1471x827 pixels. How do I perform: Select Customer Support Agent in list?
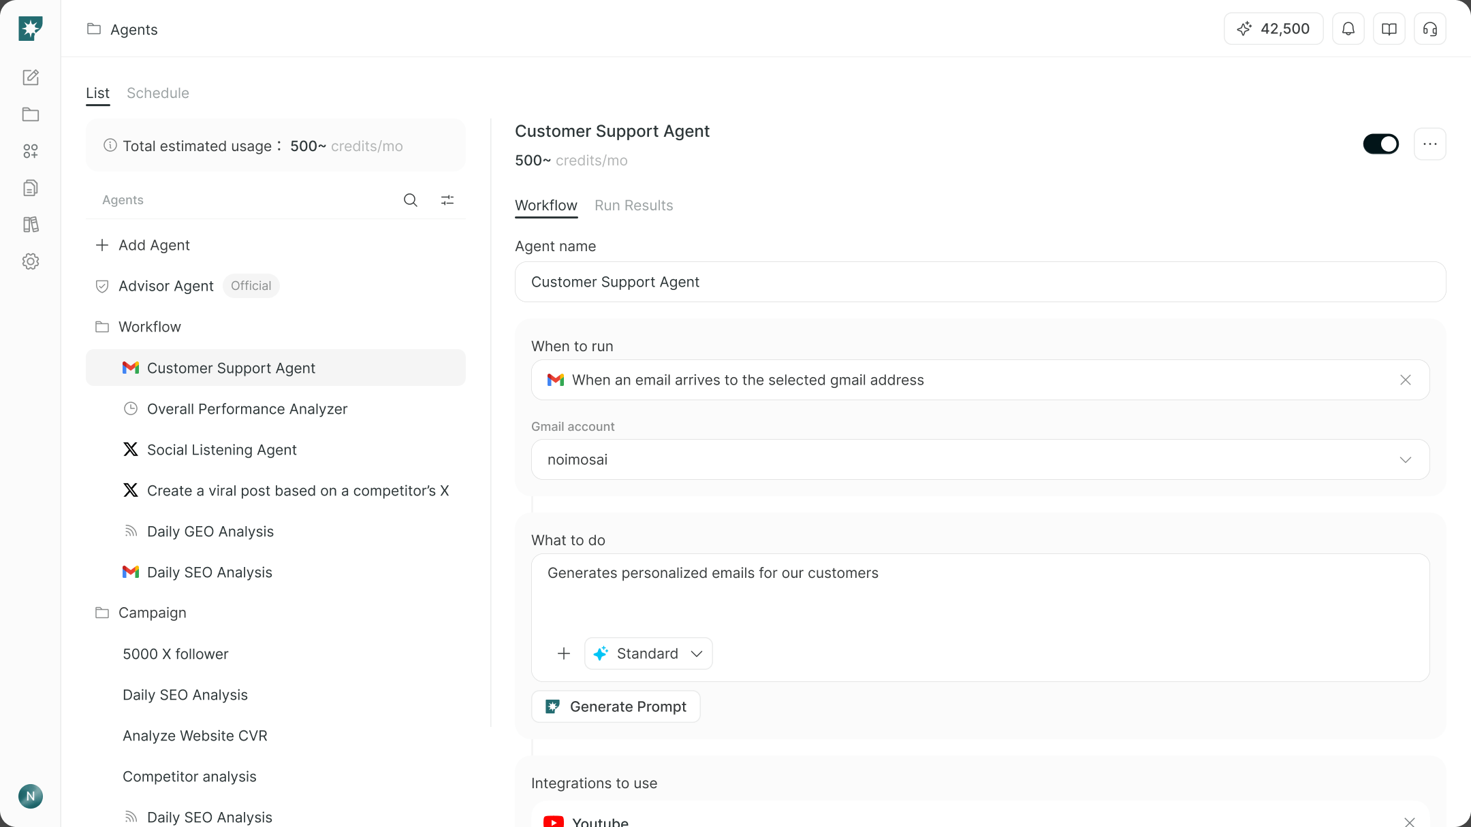pyautogui.click(x=276, y=368)
